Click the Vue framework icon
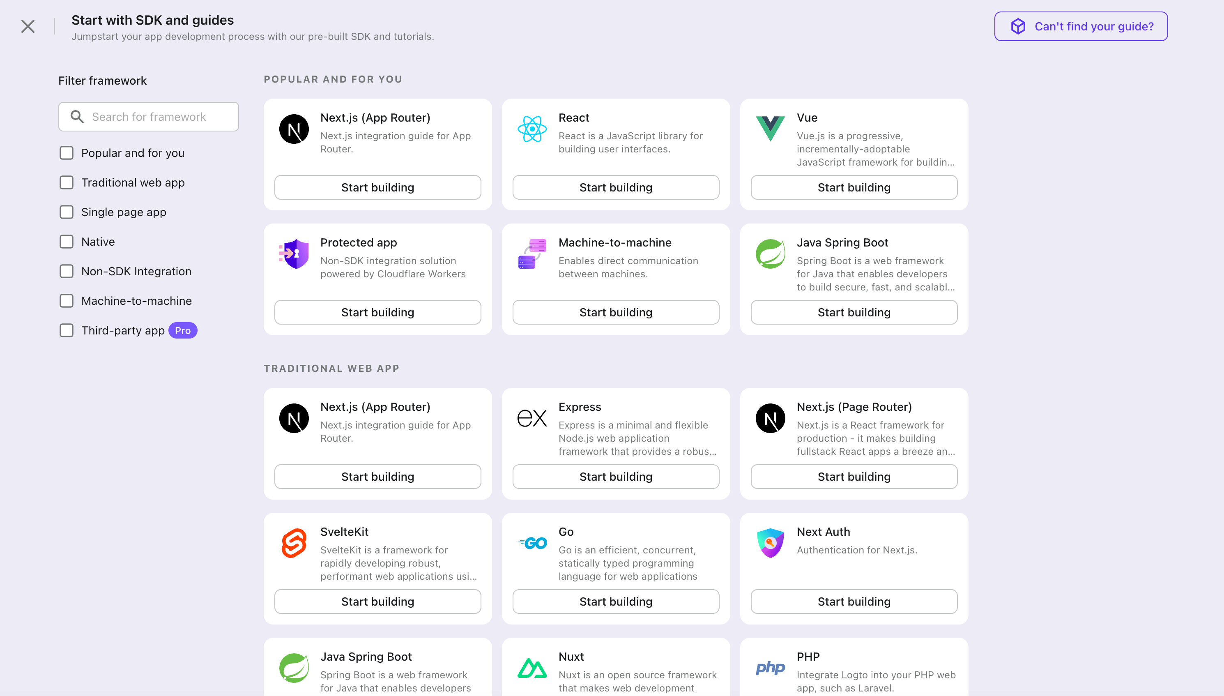1224x696 pixels. click(x=771, y=128)
